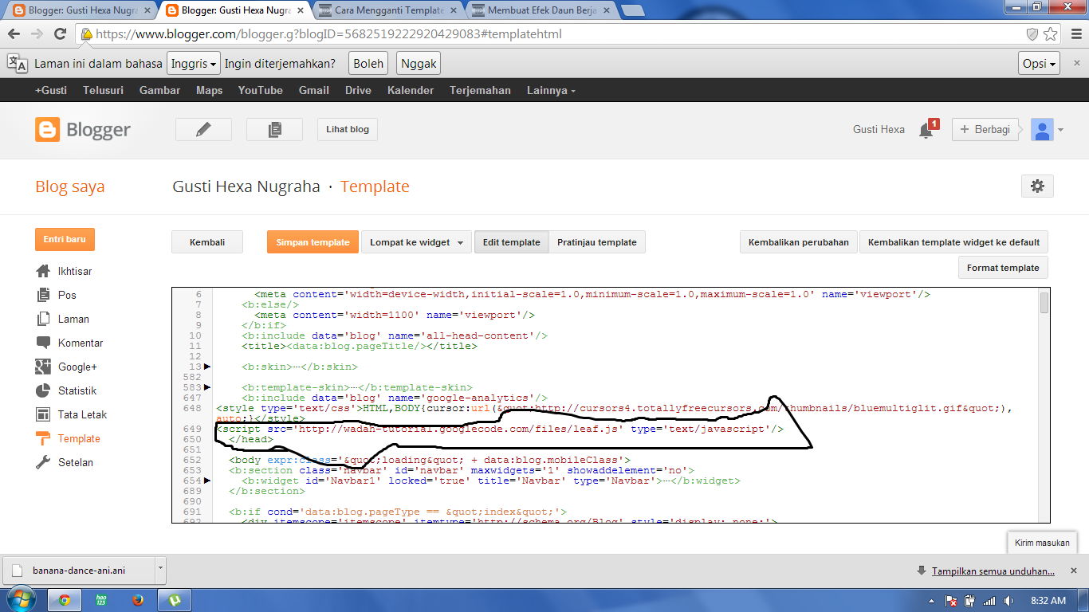1089x612 pixels.
Task: Open uTorrent from the taskbar
Action: click(x=175, y=600)
